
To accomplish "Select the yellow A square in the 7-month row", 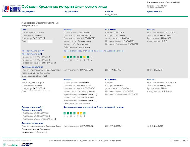I will (x=81, y=113).
